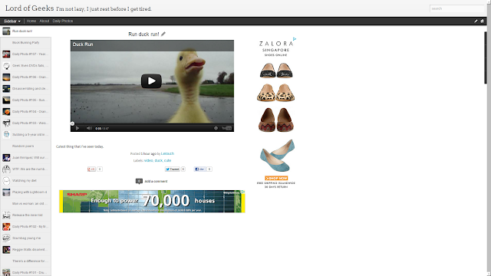The width and height of the screenshot is (491, 276).
Task: Open 'Random poem' sidebar post
Action: [x=25, y=146]
